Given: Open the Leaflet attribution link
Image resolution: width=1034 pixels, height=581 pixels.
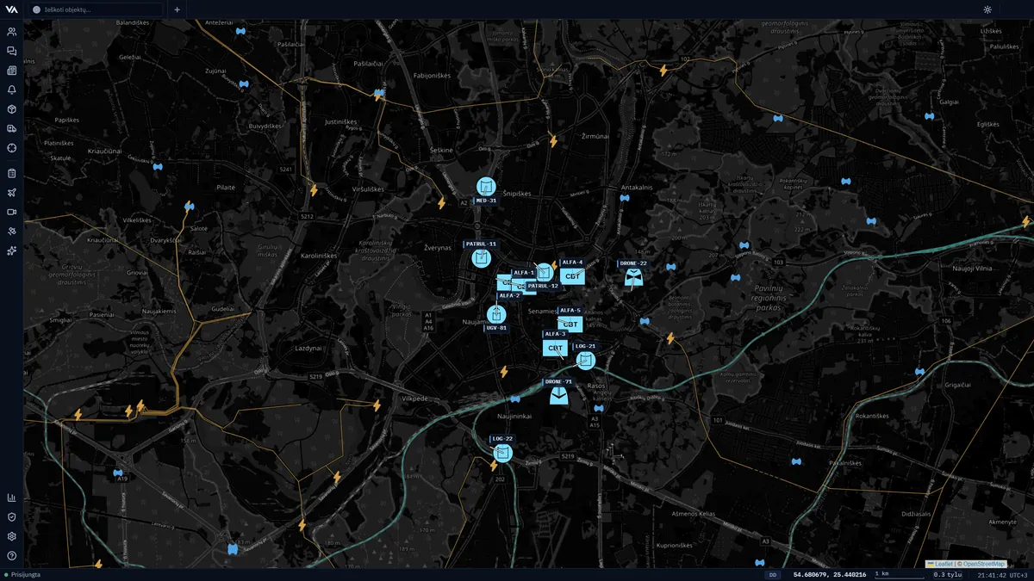Looking at the screenshot, I should (x=944, y=564).
